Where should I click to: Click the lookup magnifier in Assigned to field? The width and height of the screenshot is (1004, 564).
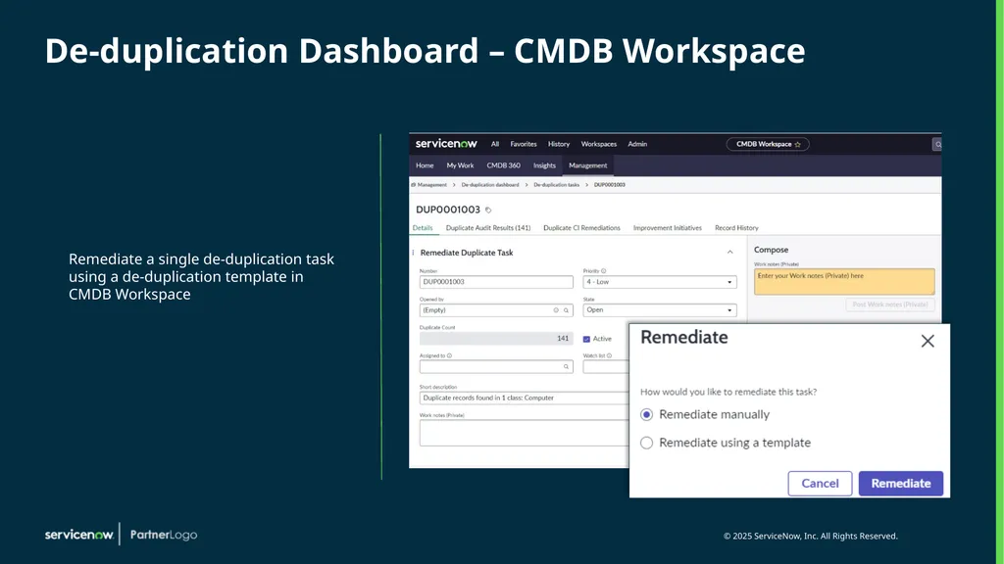[566, 366]
